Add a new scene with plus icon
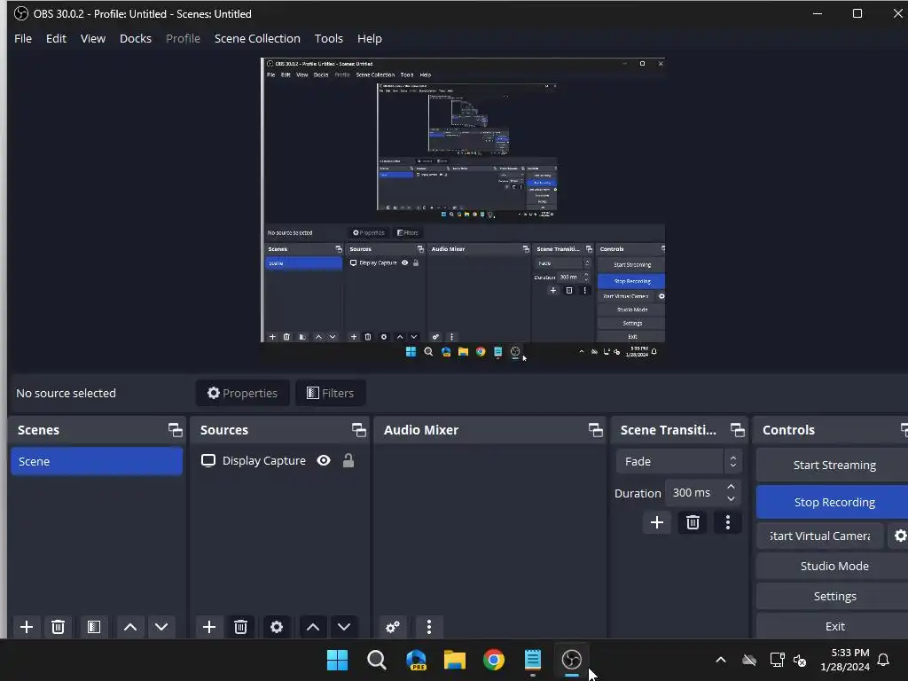Screen dimensions: 908x681 coord(26,627)
